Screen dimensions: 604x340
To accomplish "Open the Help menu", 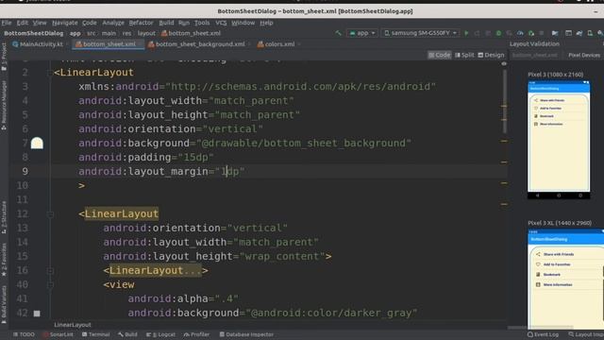I will pyautogui.click(x=266, y=23).
